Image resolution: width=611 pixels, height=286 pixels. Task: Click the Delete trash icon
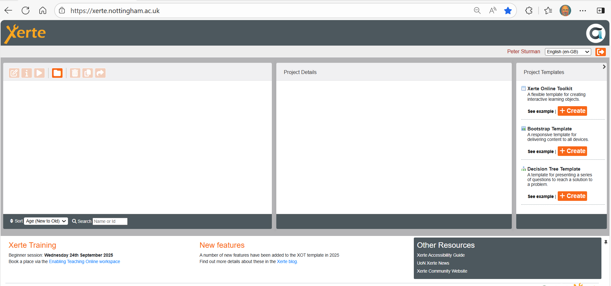click(75, 73)
